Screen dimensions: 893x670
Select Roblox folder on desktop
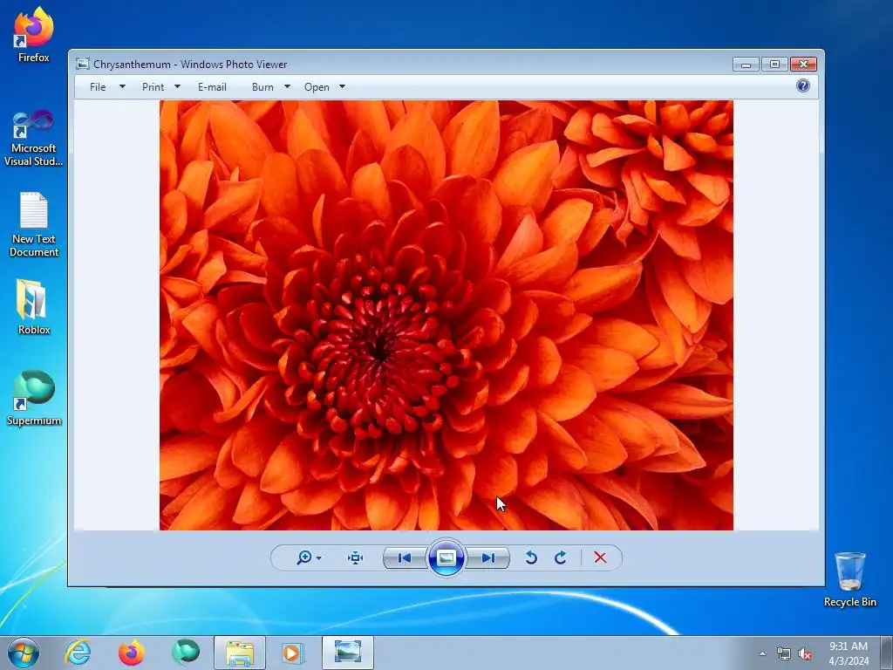pyautogui.click(x=34, y=306)
